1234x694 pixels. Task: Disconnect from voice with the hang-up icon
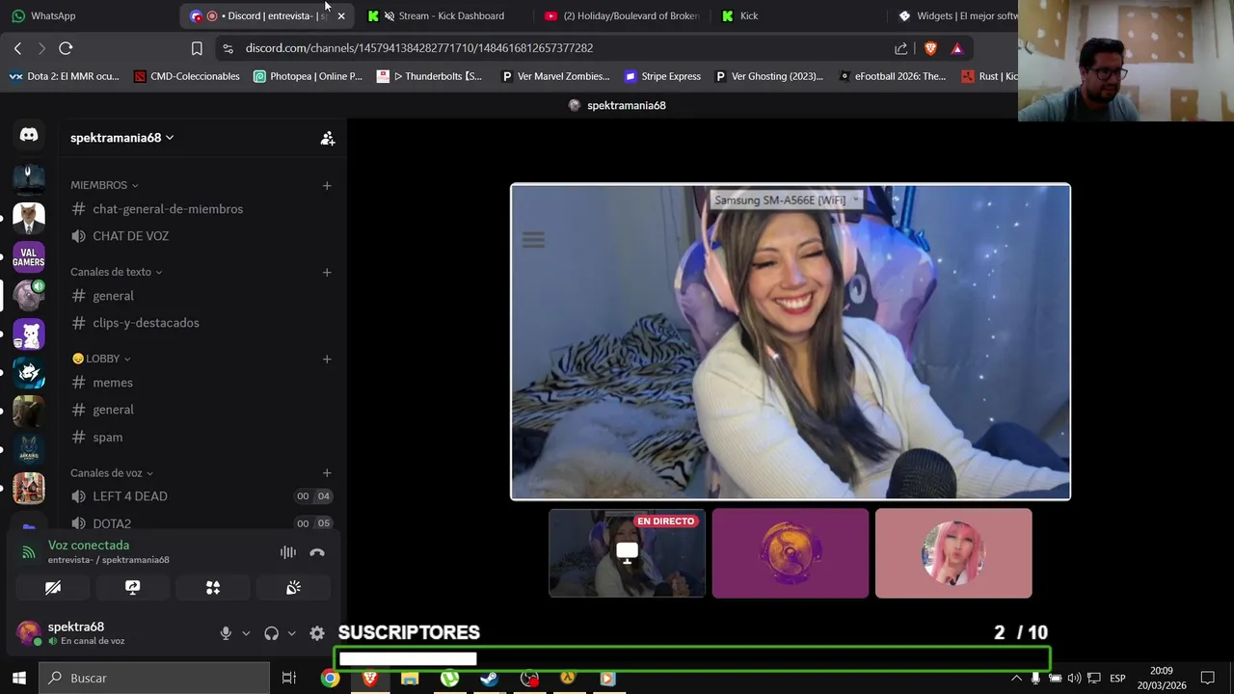click(317, 552)
